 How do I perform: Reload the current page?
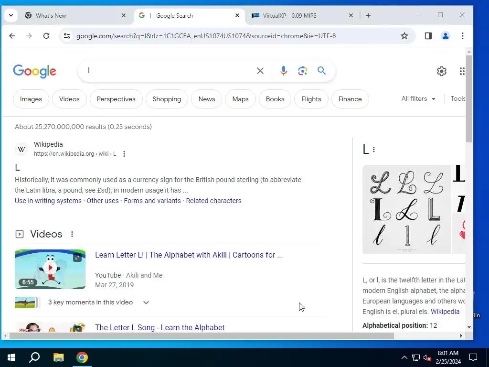coord(46,36)
